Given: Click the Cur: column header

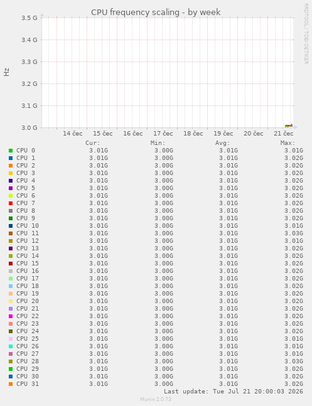Looking at the screenshot, I should (x=93, y=143).
